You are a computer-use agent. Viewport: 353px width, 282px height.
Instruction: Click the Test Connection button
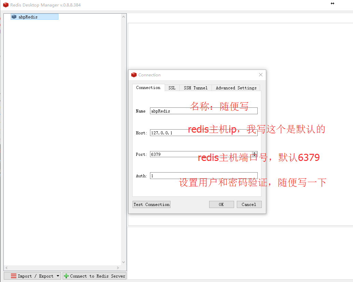[151, 205]
